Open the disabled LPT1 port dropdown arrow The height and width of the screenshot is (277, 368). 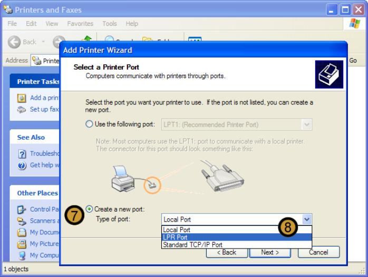307,125
